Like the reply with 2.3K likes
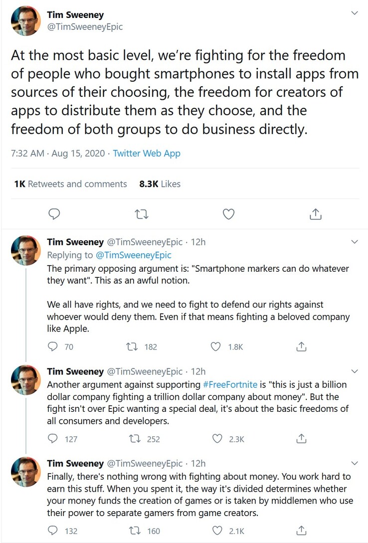The image size is (368, 543). point(217,439)
